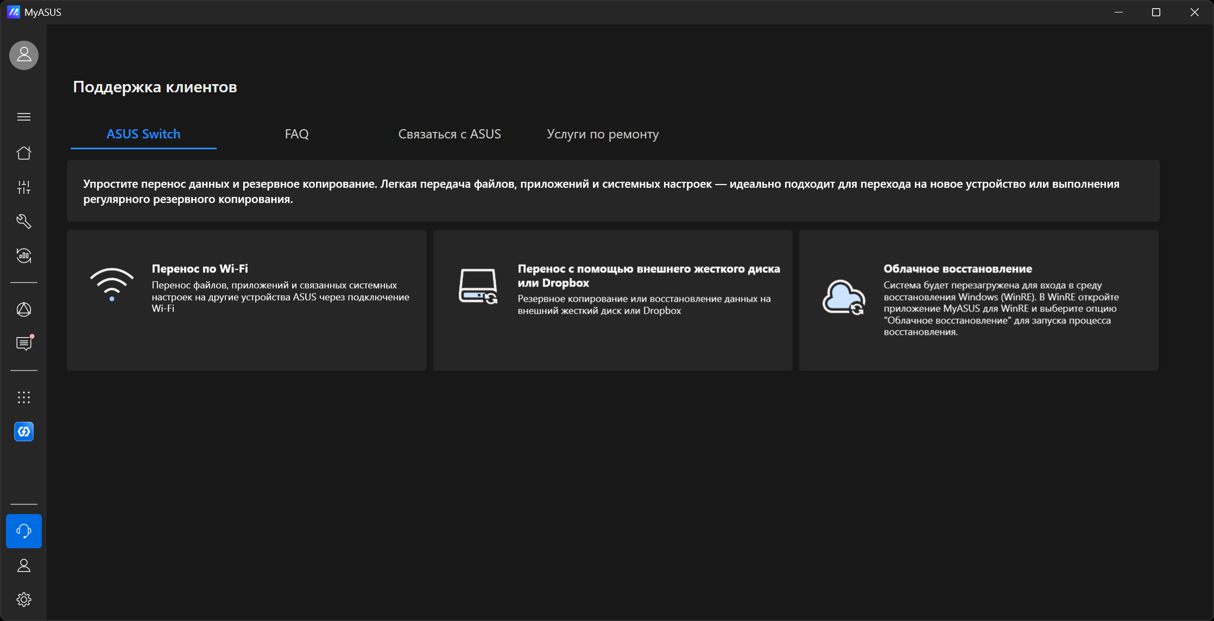Open the triangle-in-circle sidebar icon
Viewport: 1214px width, 621px height.
pos(24,309)
